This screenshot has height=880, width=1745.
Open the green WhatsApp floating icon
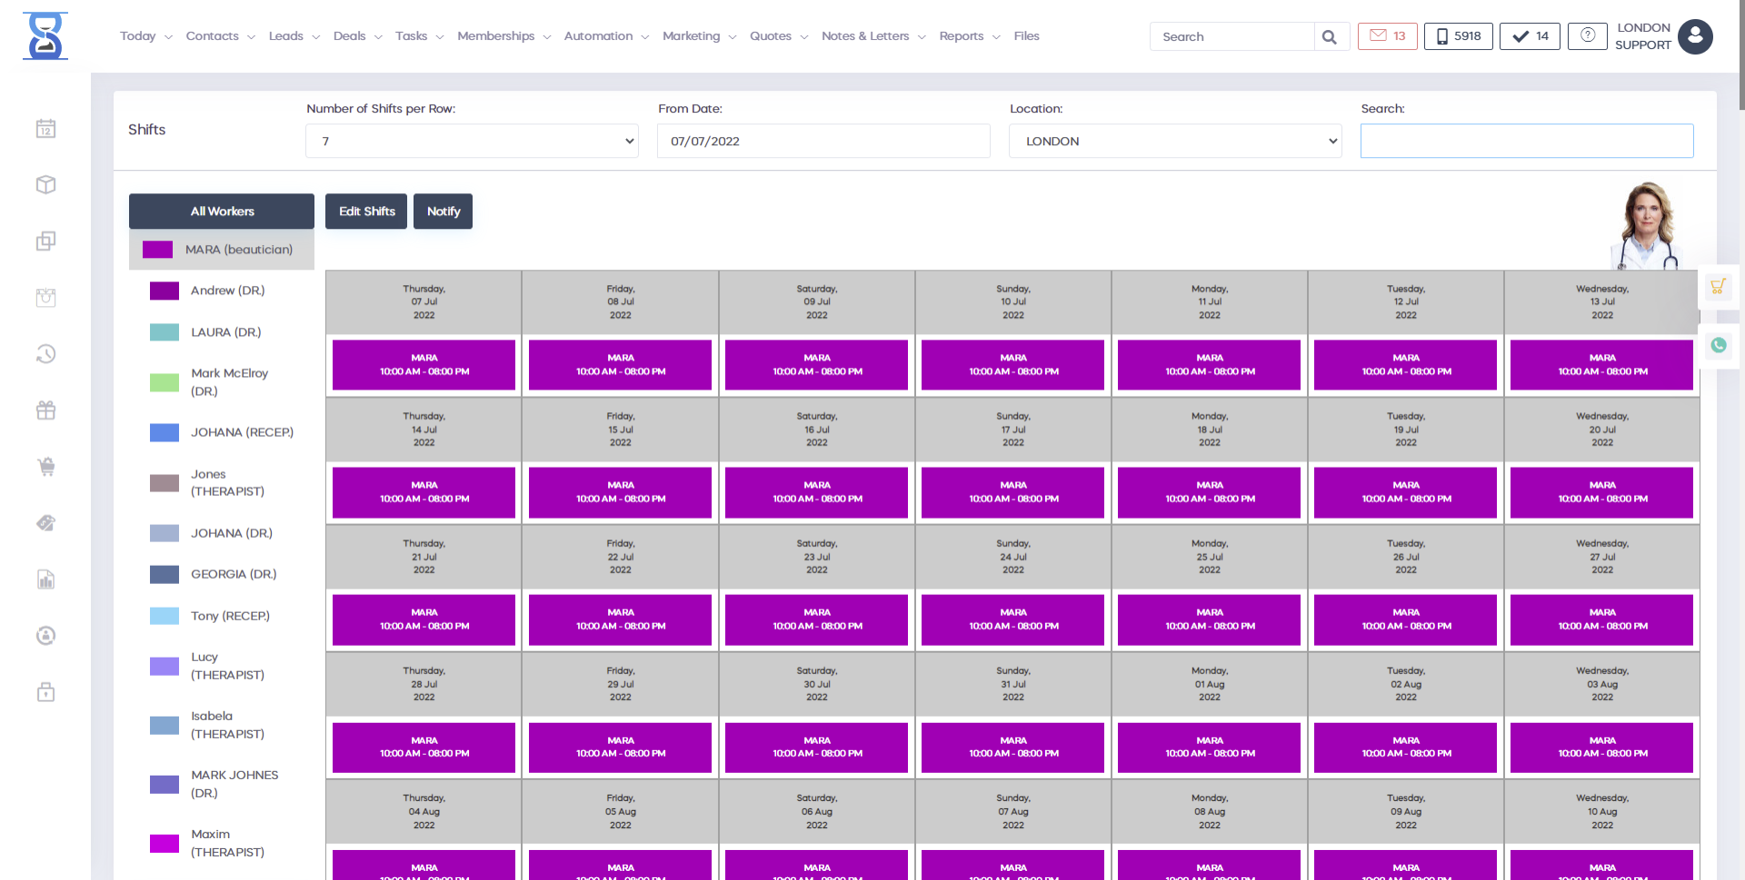pyautogui.click(x=1718, y=345)
